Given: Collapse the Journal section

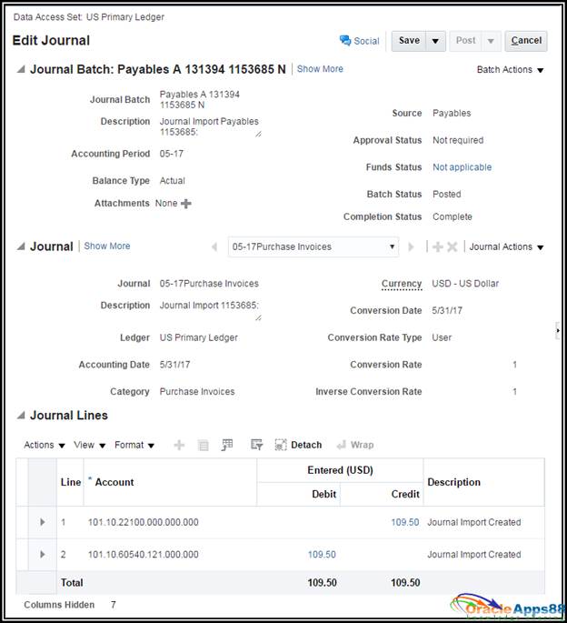Looking at the screenshot, I should click(x=21, y=246).
